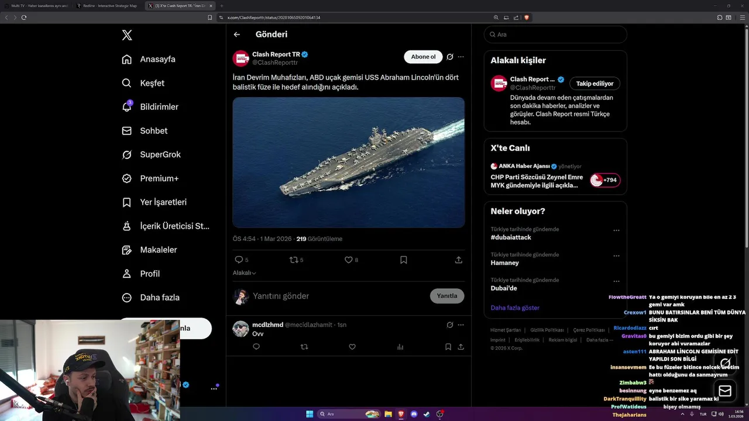Go back with Gönderi arrow
Viewport: 749px width, 421px height.
click(x=237, y=34)
